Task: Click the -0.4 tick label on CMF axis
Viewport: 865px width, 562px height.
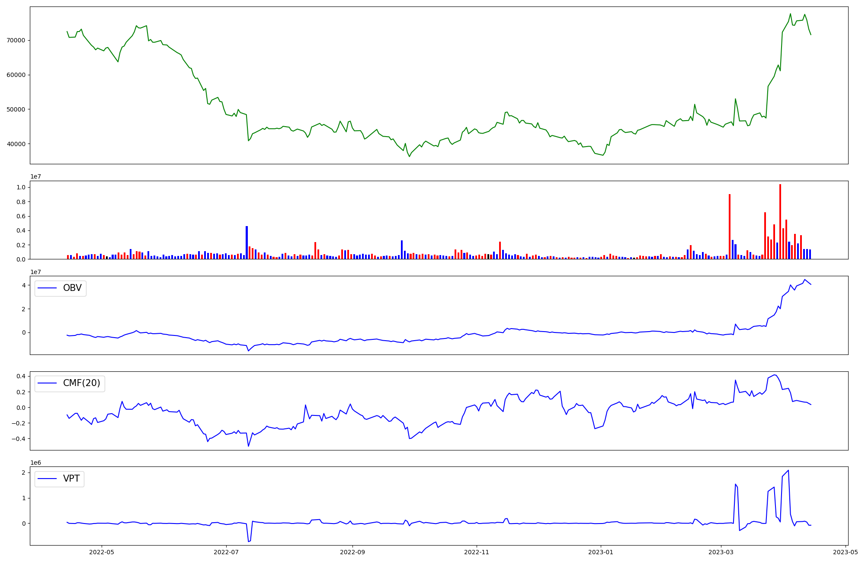Action: click(x=19, y=439)
